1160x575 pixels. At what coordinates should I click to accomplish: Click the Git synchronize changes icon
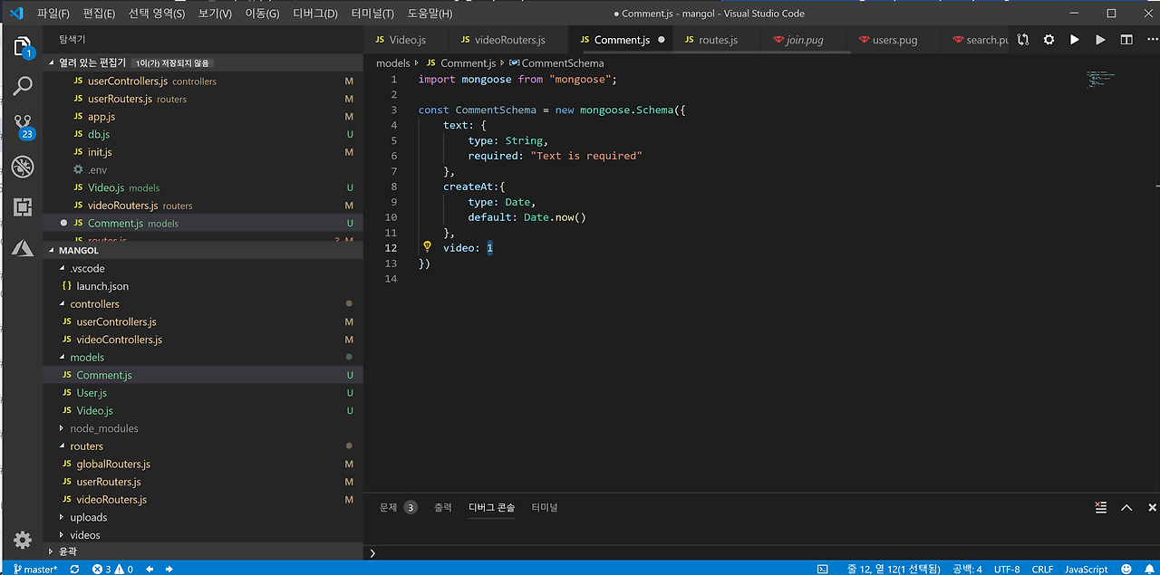pos(74,569)
